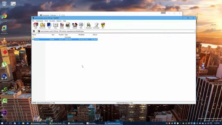Image resolution: width=222 pixels, height=125 pixels.
Task: Show archive Info
Action: pos(81,25)
